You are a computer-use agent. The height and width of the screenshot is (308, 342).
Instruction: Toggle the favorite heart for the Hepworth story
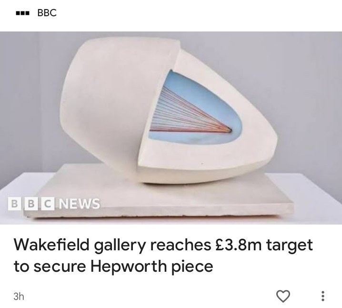(283, 296)
